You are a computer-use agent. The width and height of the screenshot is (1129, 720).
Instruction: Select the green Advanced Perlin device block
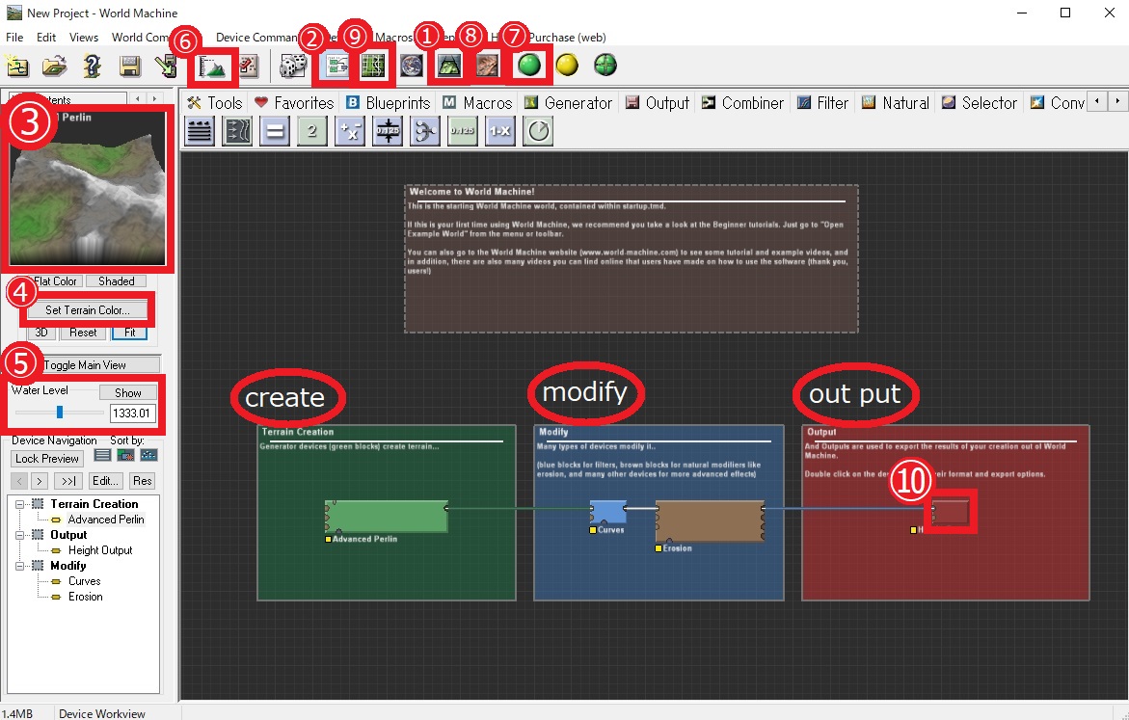[387, 517]
